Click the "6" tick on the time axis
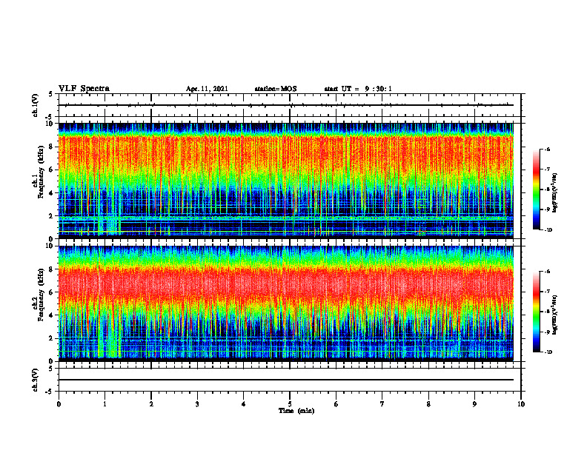The image size is (587, 453). point(336,404)
